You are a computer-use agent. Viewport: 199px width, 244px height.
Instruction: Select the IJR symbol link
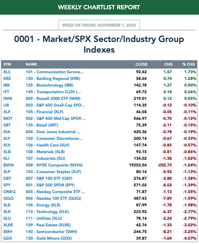tap(6, 105)
